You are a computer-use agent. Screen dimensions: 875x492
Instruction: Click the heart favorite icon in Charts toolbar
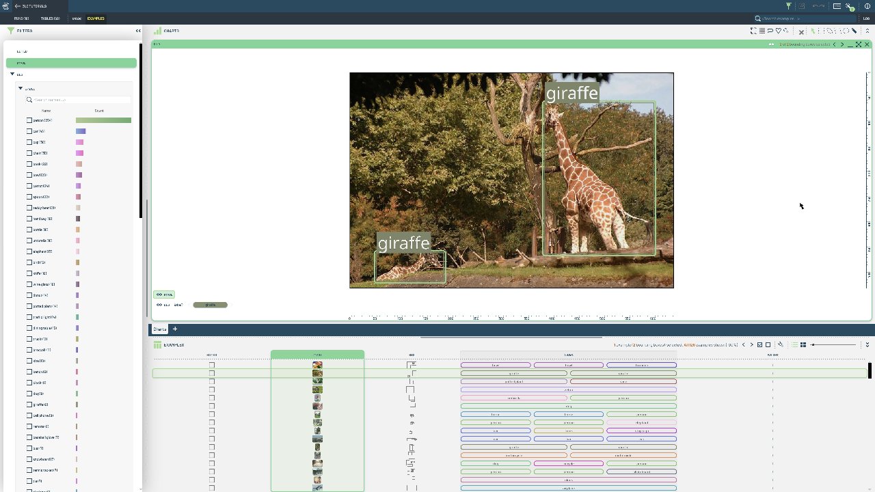coord(778,31)
